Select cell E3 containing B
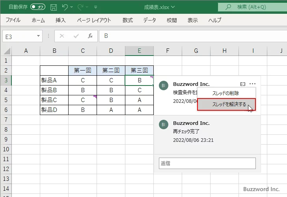Screen dimensions: 287x197 click(139, 80)
